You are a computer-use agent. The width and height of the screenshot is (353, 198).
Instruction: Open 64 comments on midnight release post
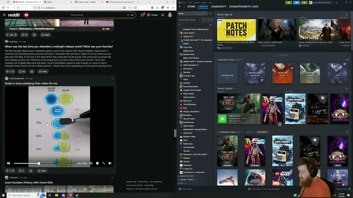(22, 71)
